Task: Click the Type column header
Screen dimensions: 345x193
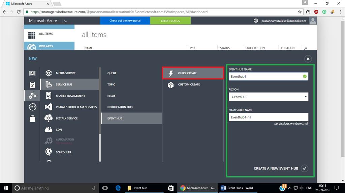Action: pyautogui.click(x=192, y=48)
